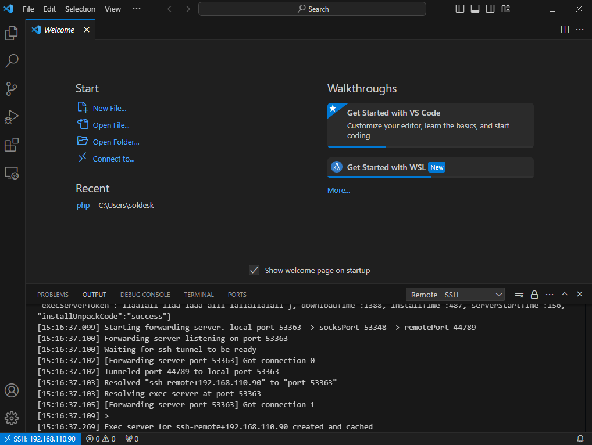This screenshot has width=592, height=445.
Task: Click the New File icon in Start
Action: tap(83, 107)
